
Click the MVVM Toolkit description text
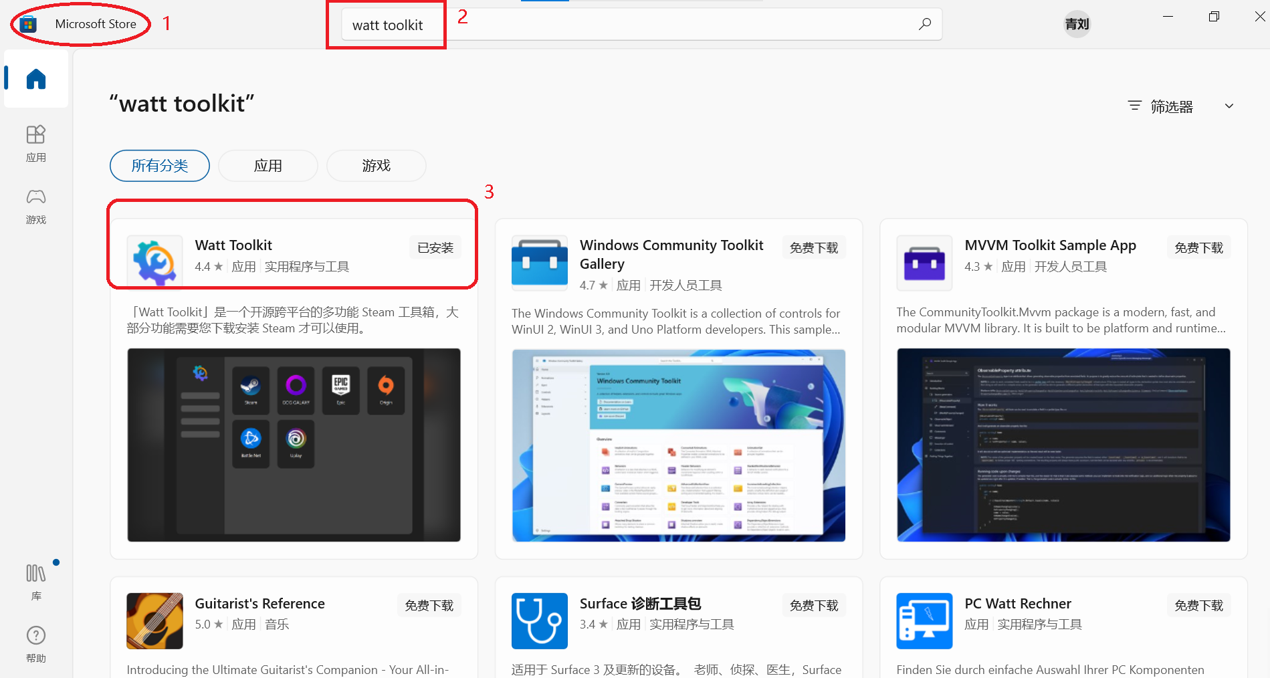[1061, 320]
